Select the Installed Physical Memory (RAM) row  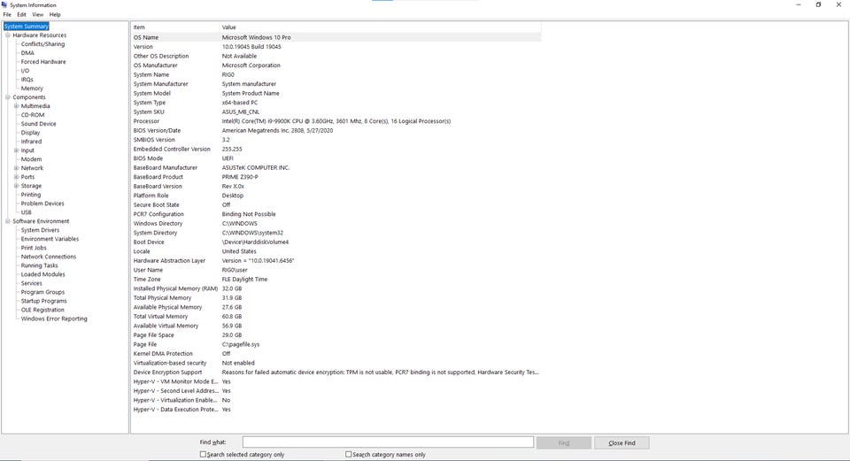click(336, 288)
